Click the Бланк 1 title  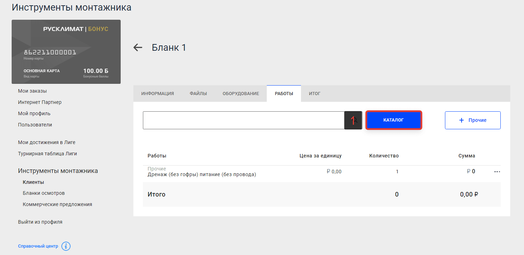click(169, 48)
